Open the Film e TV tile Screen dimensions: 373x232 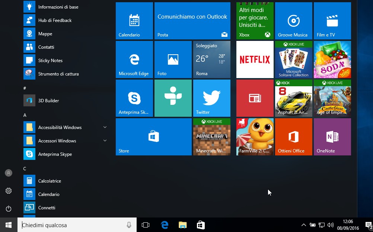click(x=332, y=21)
